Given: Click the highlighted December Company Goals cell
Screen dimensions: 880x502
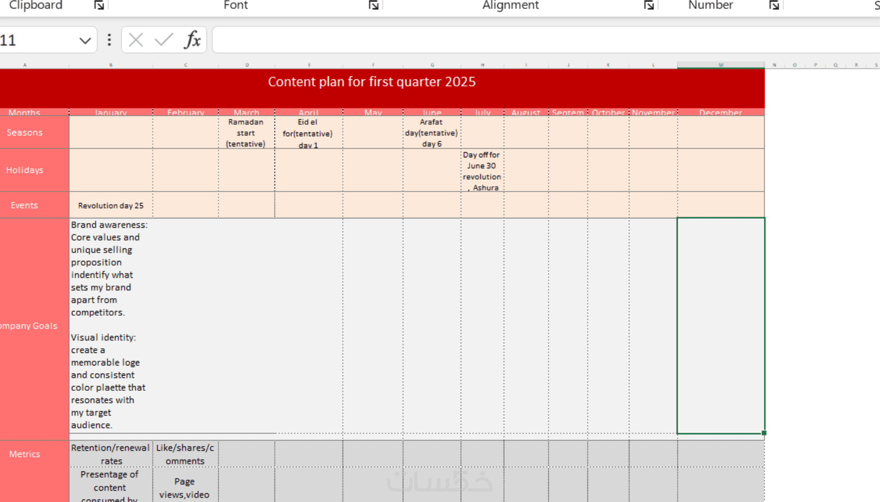Looking at the screenshot, I should [721, 326].
